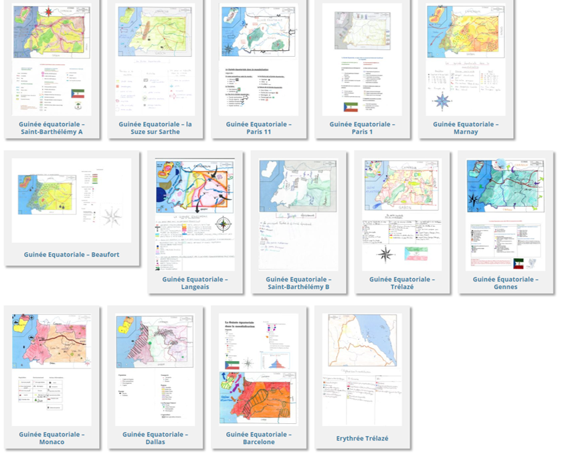Open the Barcelone map thumbnail
The image size is (562, 454).
click(x=258, y=370)
